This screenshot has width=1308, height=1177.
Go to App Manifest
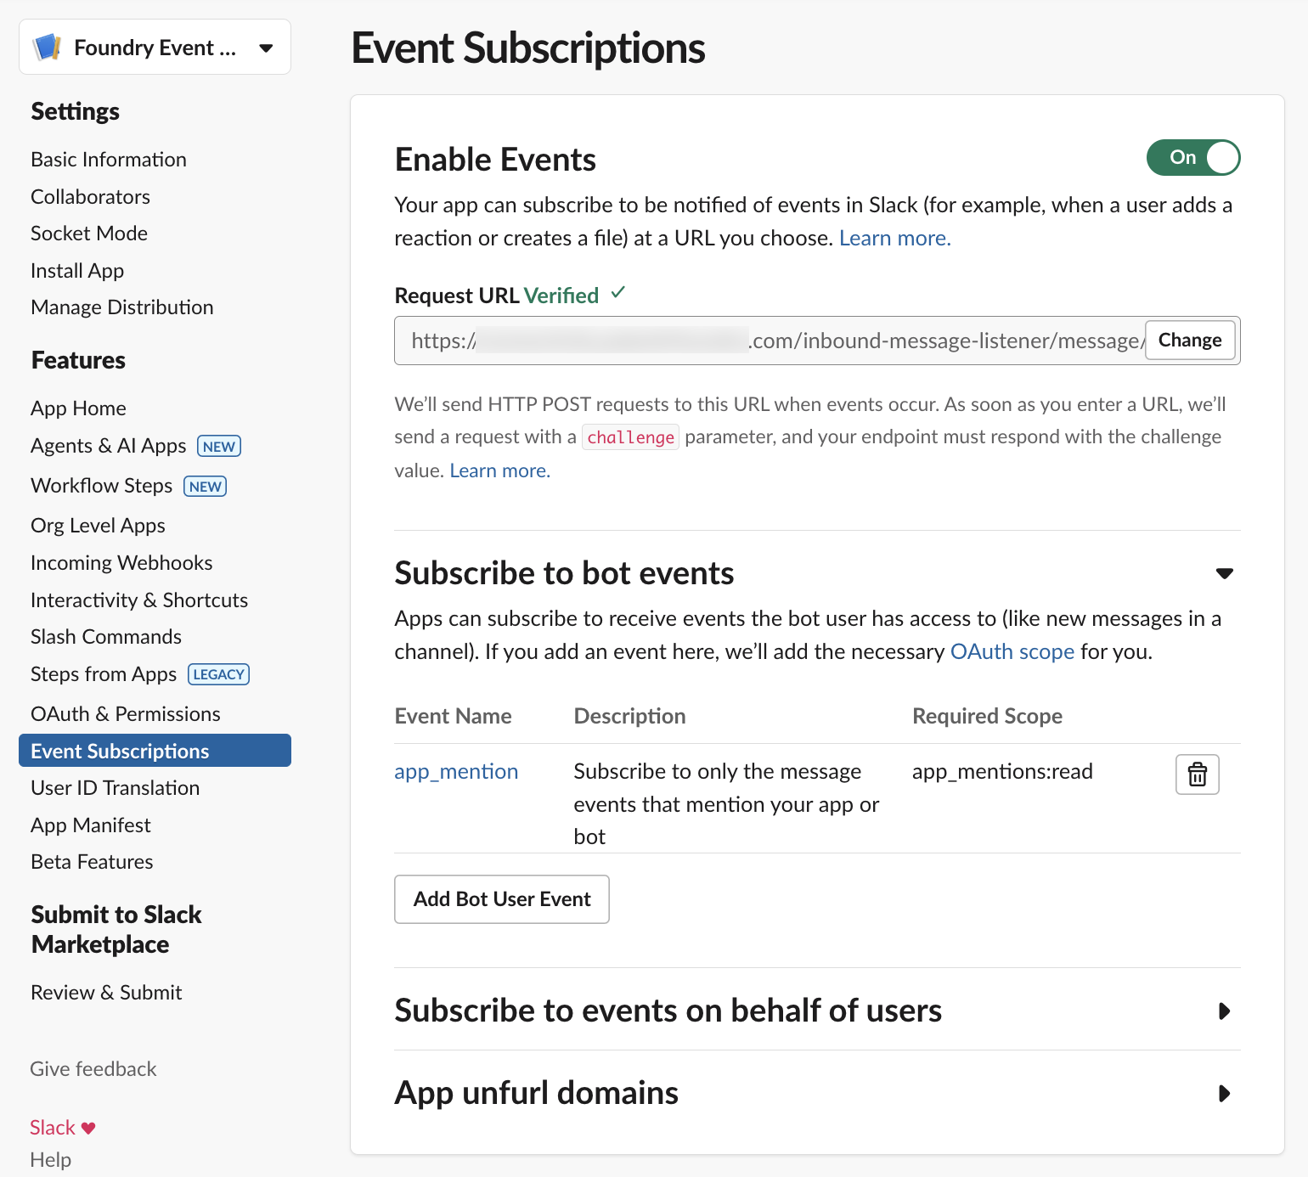pos(90,825)
